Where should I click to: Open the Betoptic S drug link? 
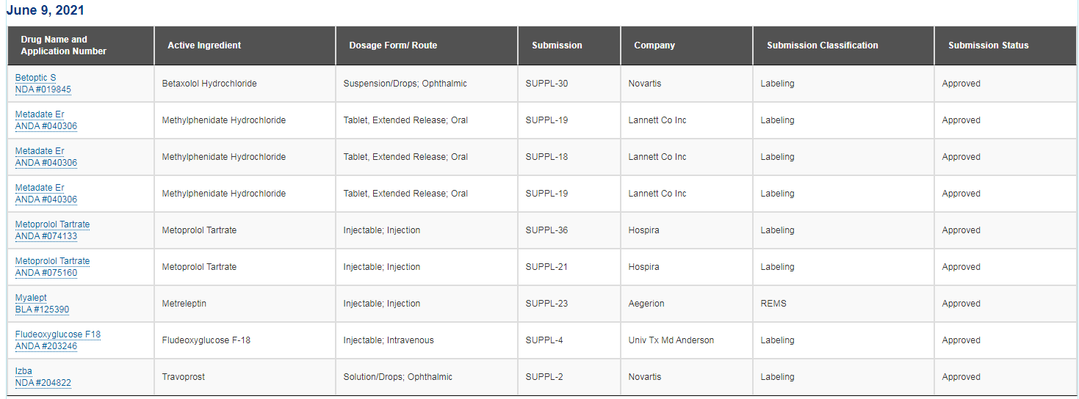coord(35,78)
